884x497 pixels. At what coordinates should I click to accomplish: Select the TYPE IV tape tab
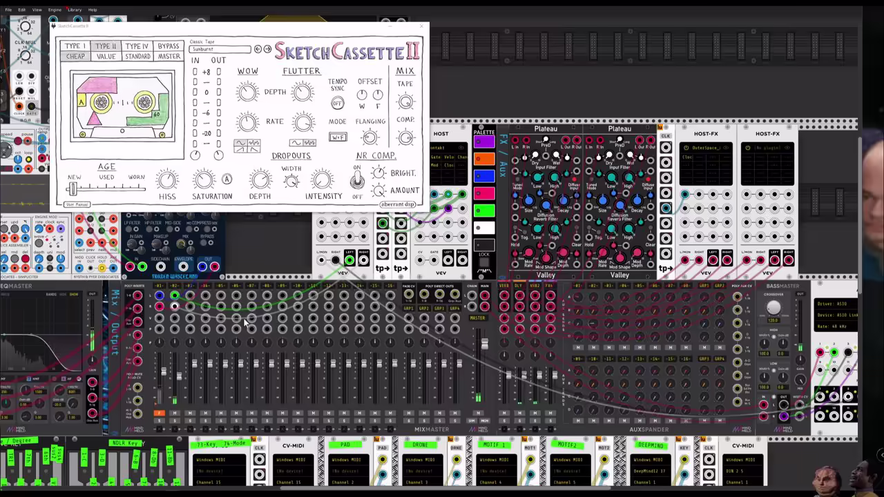[137, 46]
